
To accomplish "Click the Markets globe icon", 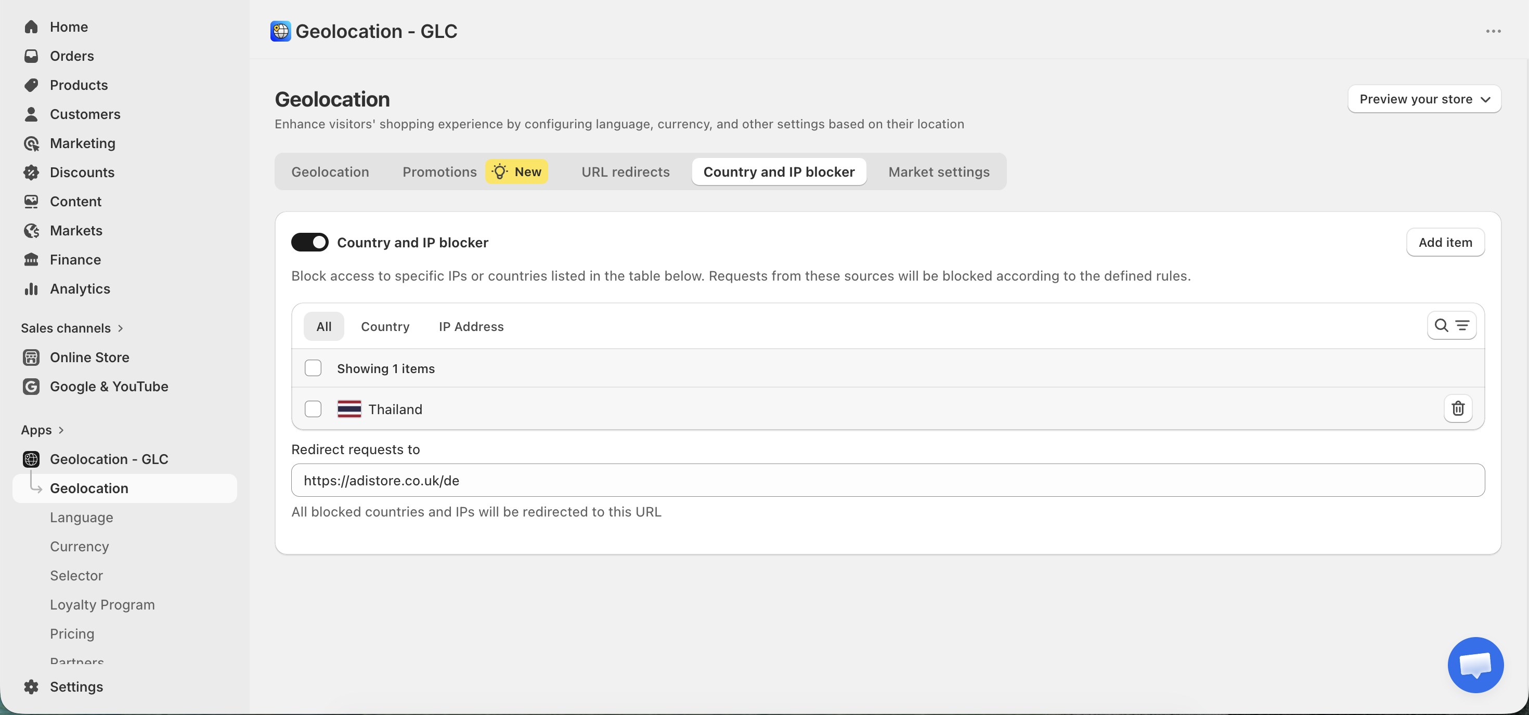I will 31,230.
